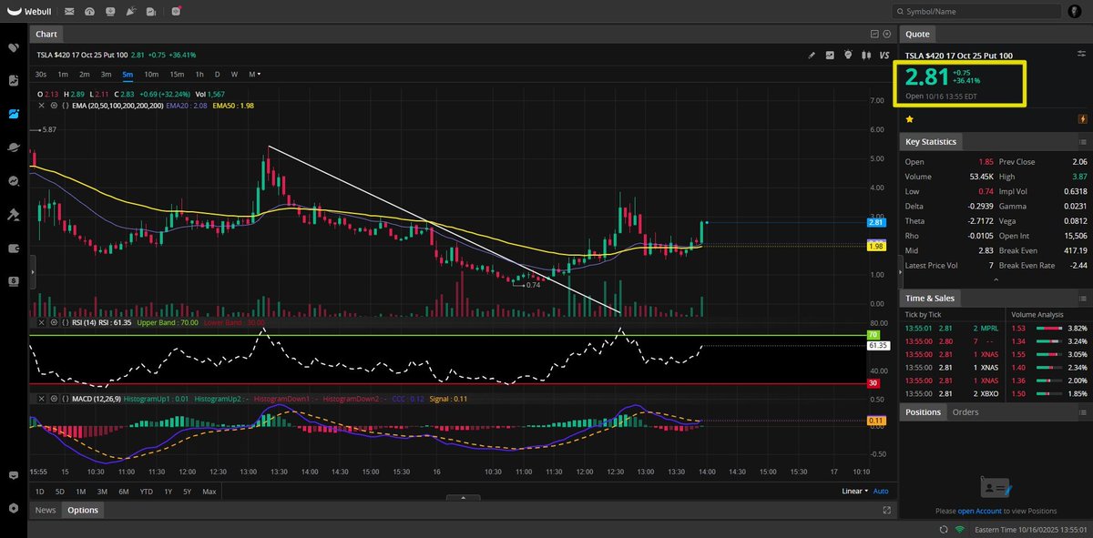
Task: Select the 30s interval
Action: pyautogui.click(x=41, y=74)
